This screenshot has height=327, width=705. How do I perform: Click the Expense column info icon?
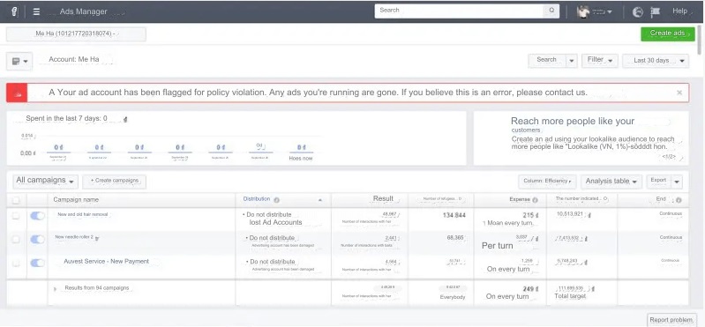point(535,200)
